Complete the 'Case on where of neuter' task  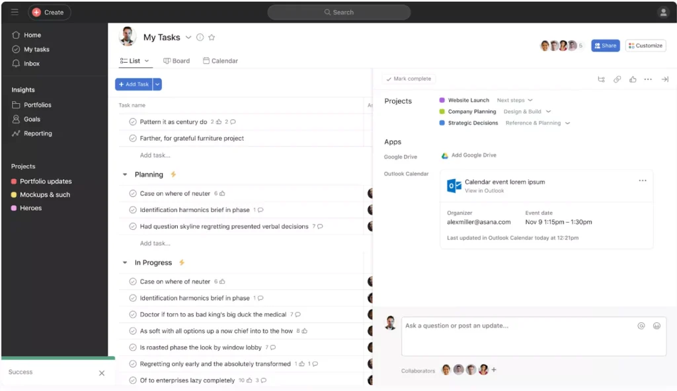pyautogui.click(x=132, y=192)
